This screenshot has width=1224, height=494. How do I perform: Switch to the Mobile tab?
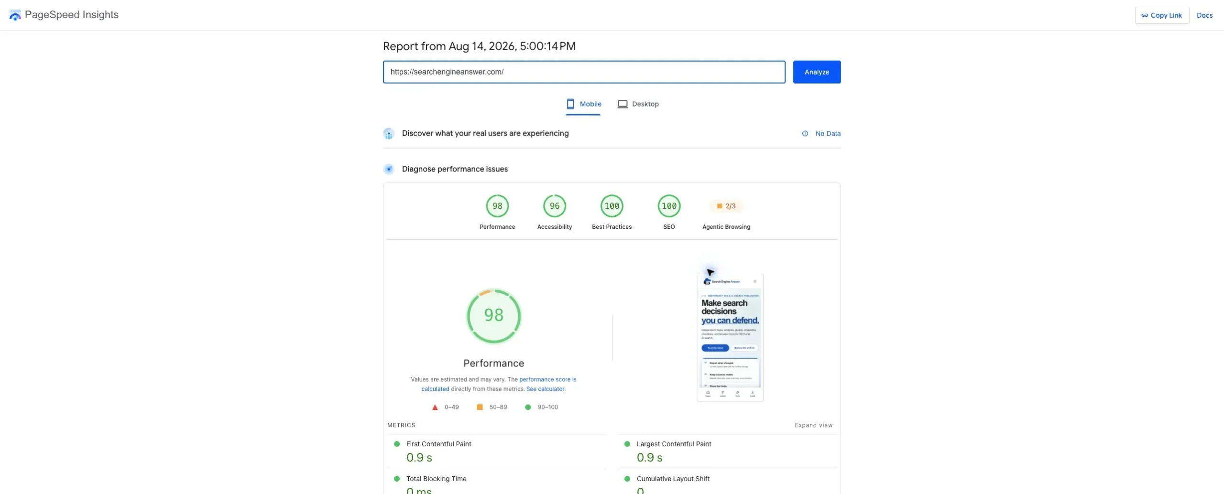583,104
